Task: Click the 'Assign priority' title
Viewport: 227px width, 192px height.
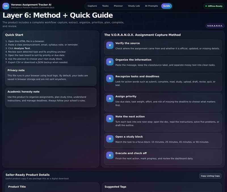Action: pyautogui.click(x=126, y=96)
